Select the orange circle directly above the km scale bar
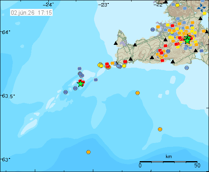 [160, 129]
